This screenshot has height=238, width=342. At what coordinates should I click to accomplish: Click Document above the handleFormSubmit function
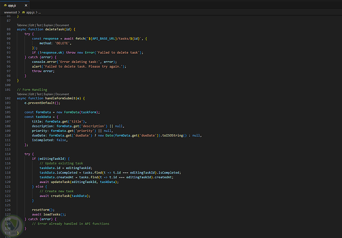(x=62, y=94)
